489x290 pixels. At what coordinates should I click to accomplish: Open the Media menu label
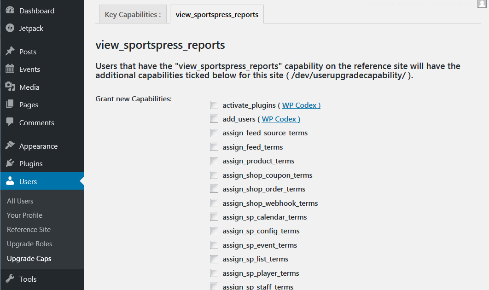point(29,87)
